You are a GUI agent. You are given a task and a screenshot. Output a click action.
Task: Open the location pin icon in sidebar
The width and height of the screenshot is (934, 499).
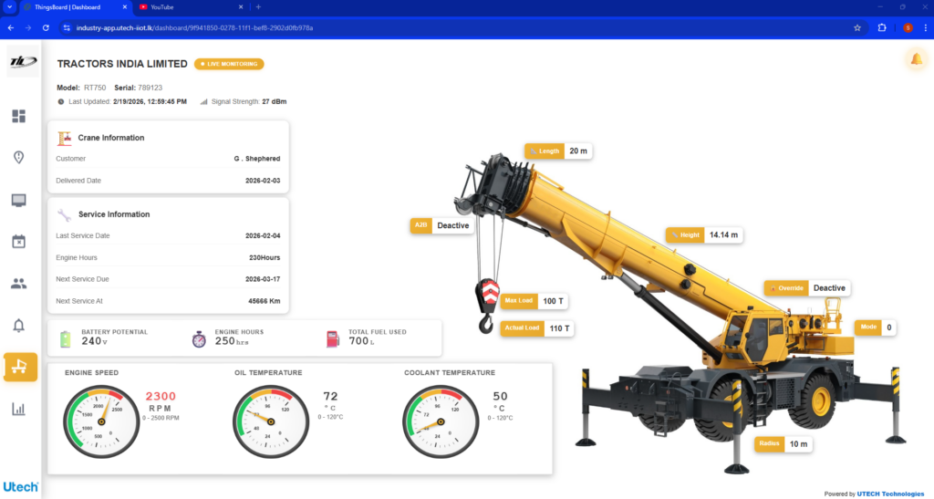[x=19, y=157]
